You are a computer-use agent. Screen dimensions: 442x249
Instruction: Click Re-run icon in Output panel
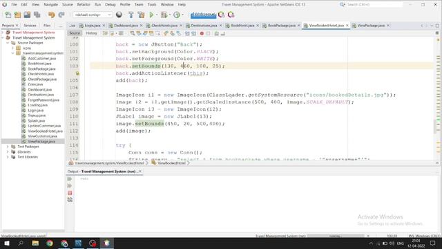(70, 179)
